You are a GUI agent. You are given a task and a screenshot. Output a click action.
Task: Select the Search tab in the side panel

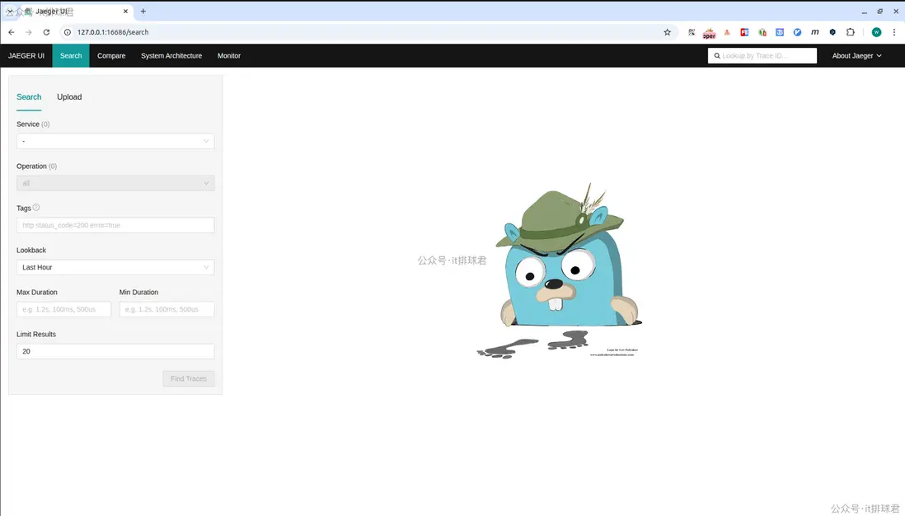[29, 97]
